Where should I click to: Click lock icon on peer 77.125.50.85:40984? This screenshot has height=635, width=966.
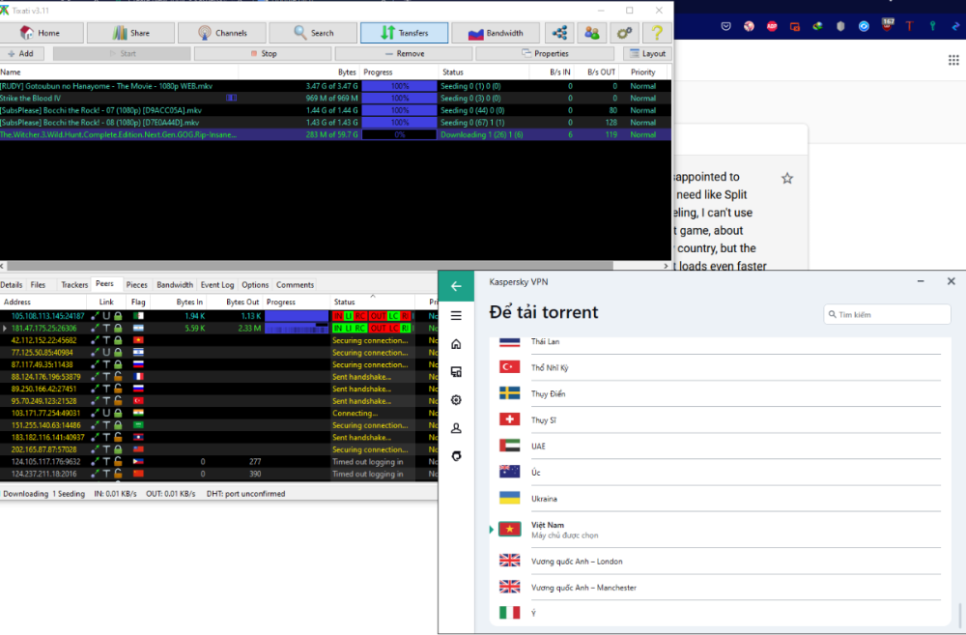coord(118,353)
